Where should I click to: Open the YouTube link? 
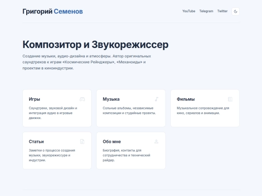(189, 11)
